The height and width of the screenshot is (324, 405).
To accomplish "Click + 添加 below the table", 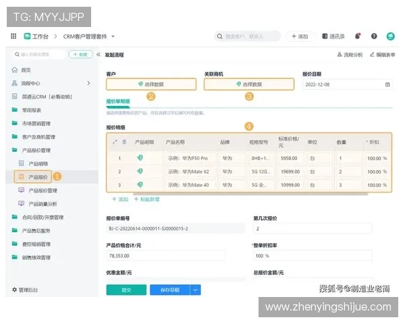I will (120, 199).
